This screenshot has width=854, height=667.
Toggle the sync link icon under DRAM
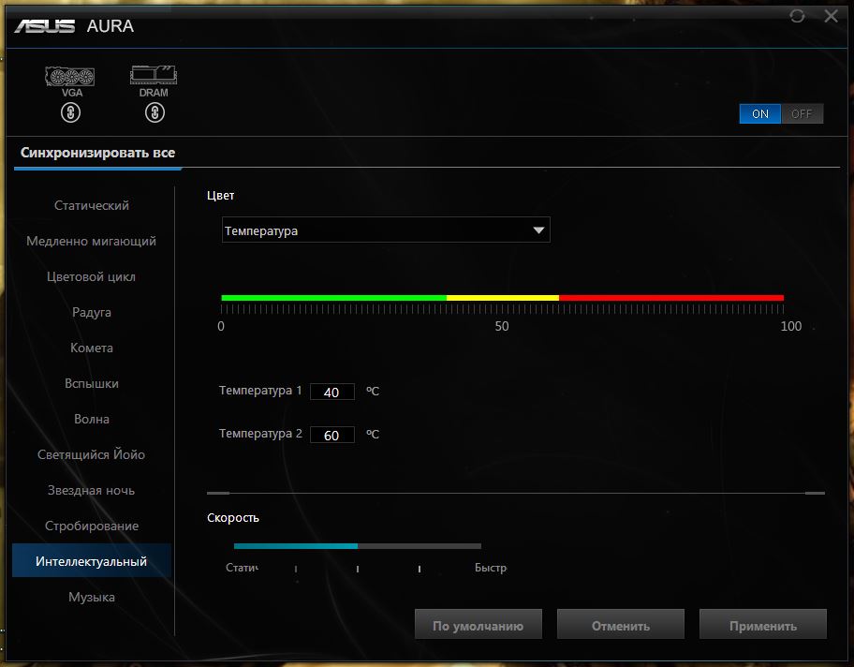tap(155, 112)
